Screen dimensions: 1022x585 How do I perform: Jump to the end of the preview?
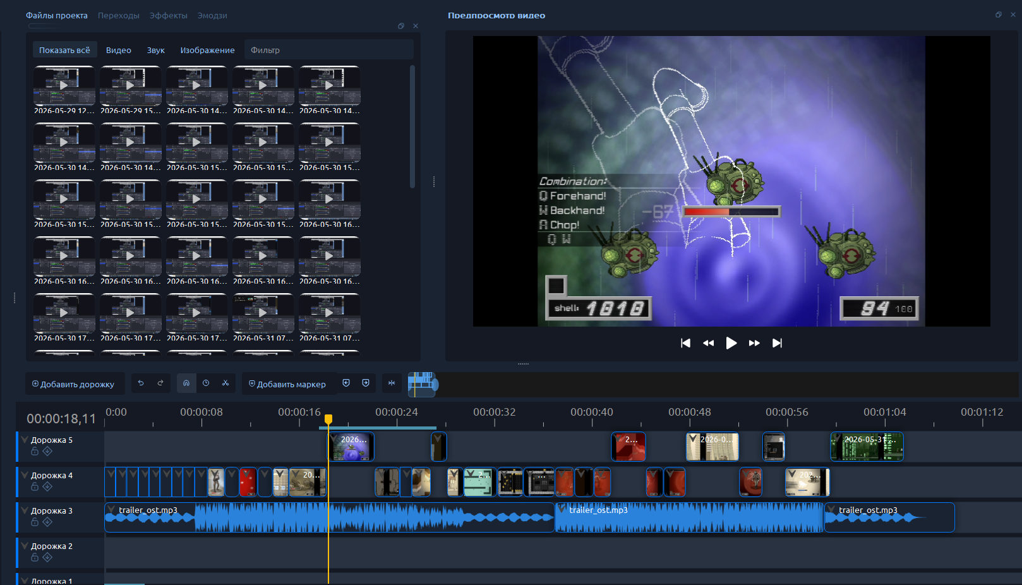(x=777, y=343)
